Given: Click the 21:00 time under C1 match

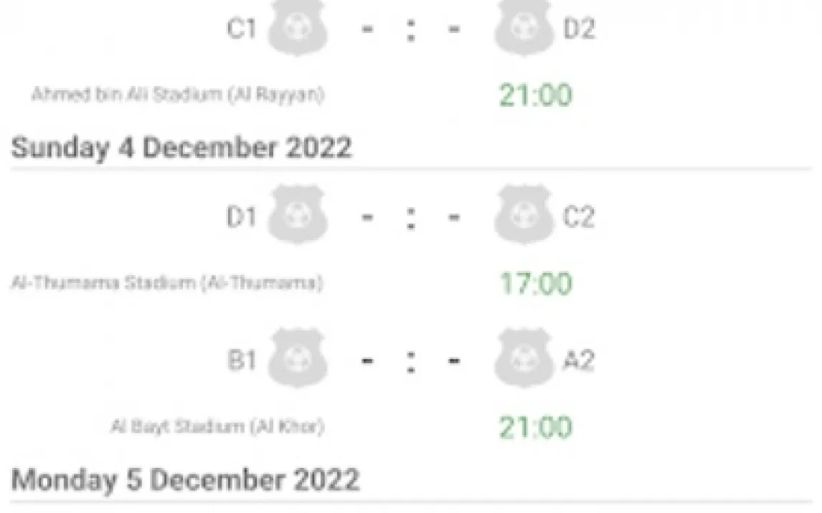Looking at the screenshot, I should tap(536, 96).
